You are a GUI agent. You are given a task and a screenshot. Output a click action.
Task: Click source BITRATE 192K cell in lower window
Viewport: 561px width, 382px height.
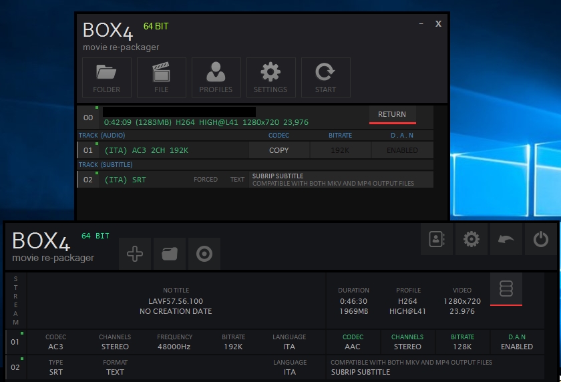click(233, 342)
